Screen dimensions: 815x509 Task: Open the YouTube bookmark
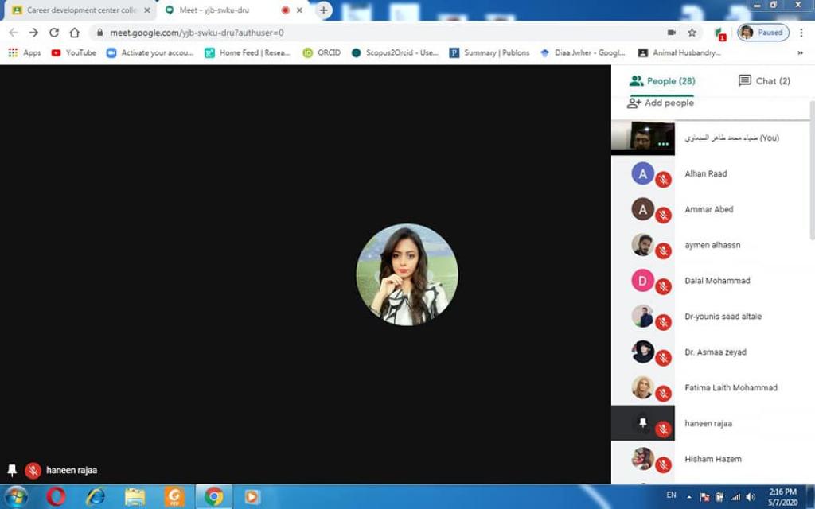click(73, 52)
